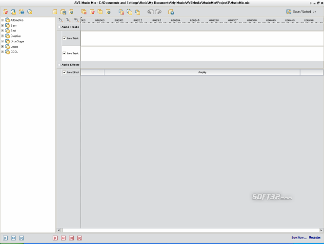Open the Register link
This screenshot has width=324, height=244.
[x=315, y=237]
